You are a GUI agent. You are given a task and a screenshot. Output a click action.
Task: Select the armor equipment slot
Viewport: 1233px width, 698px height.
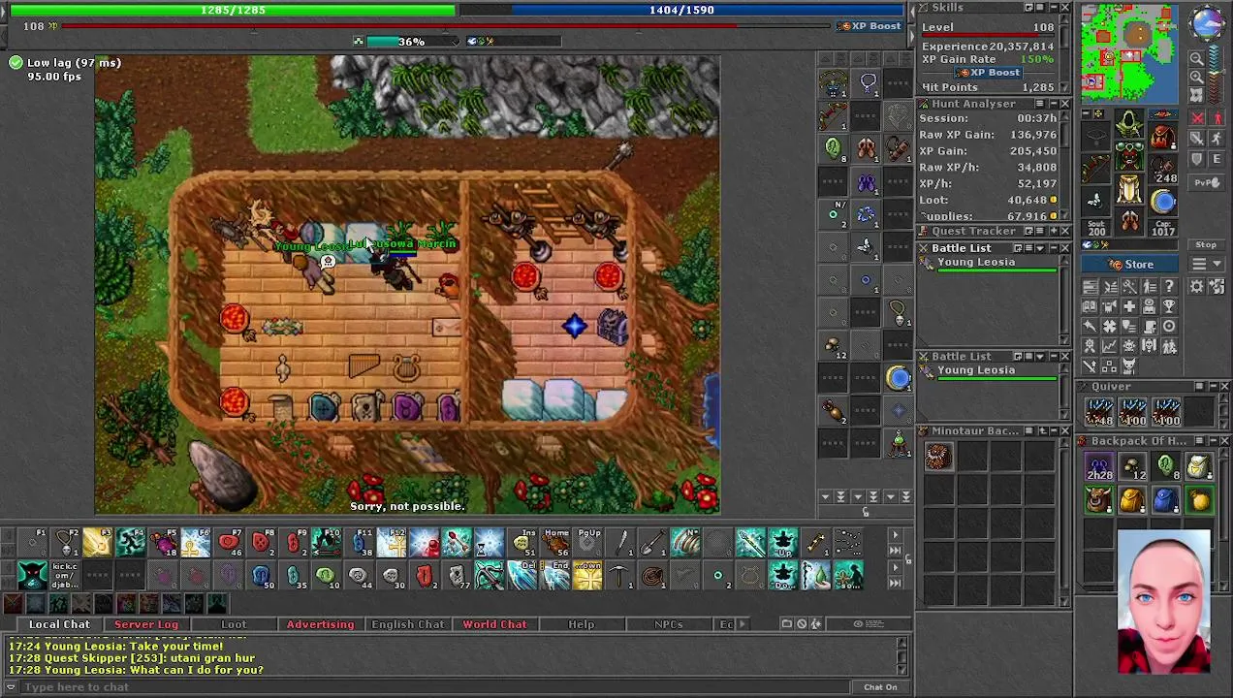(1129, 155)
